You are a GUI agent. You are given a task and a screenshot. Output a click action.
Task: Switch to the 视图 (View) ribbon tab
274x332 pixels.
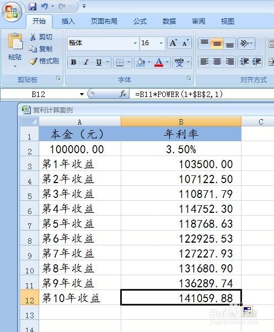click(x=228, y=21)
